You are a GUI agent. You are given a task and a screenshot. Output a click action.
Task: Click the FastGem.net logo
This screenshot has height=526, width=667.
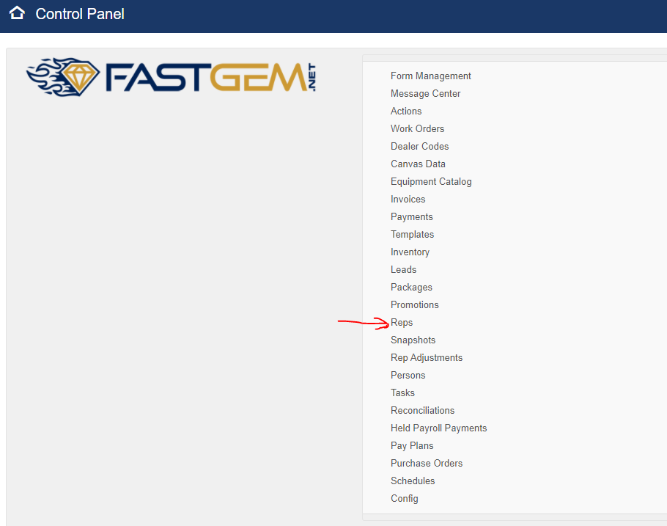coord(171,77)
